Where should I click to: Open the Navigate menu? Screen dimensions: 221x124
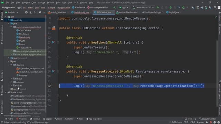point(26,2)
